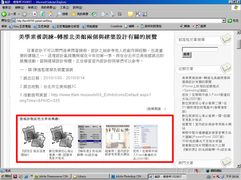Open 說明 menu
The width and height of the screenshot is (241, 180).
[78, 7]
